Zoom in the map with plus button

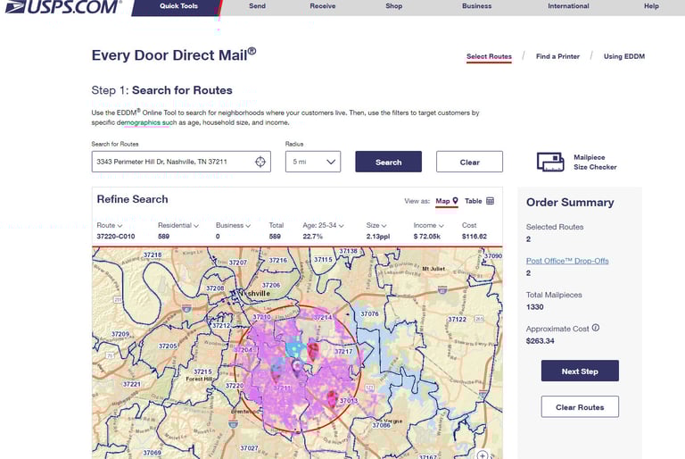(x=483, y=455)
